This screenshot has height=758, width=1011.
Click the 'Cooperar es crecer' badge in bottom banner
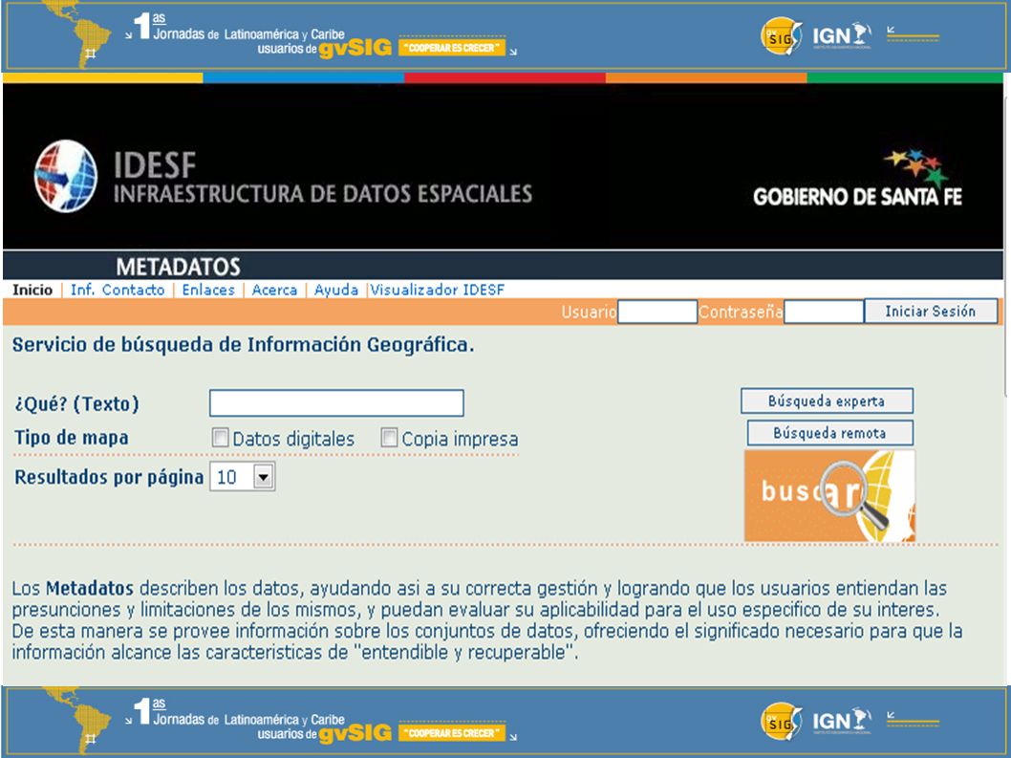click(452, 733)
